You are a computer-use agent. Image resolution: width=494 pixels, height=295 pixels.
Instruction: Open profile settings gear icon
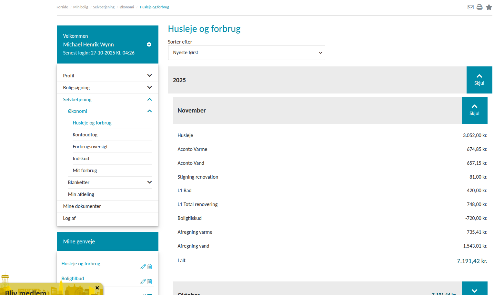(x=149, y=44)
